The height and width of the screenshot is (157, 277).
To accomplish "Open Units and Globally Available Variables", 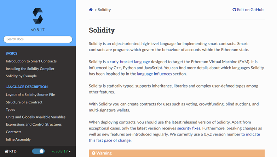I will pos(36,117).
